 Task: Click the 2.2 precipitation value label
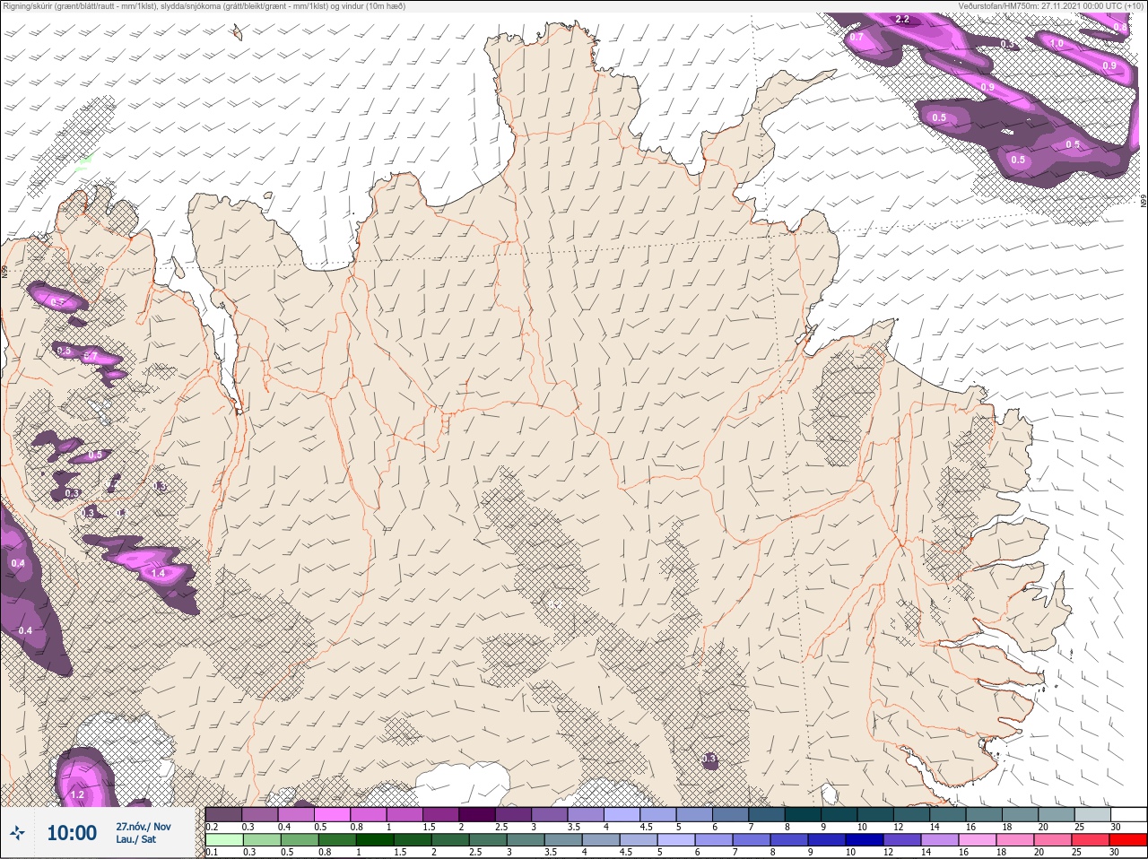pyautogui.click(x=902, y=19)
